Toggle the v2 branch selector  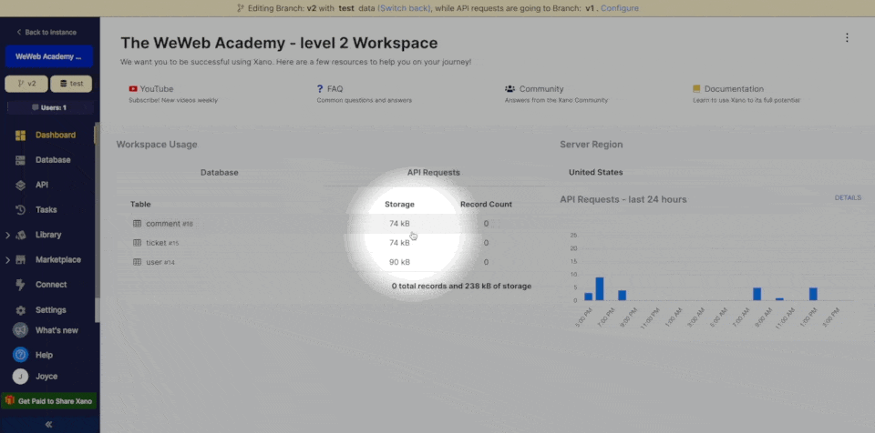coord(26,84)
